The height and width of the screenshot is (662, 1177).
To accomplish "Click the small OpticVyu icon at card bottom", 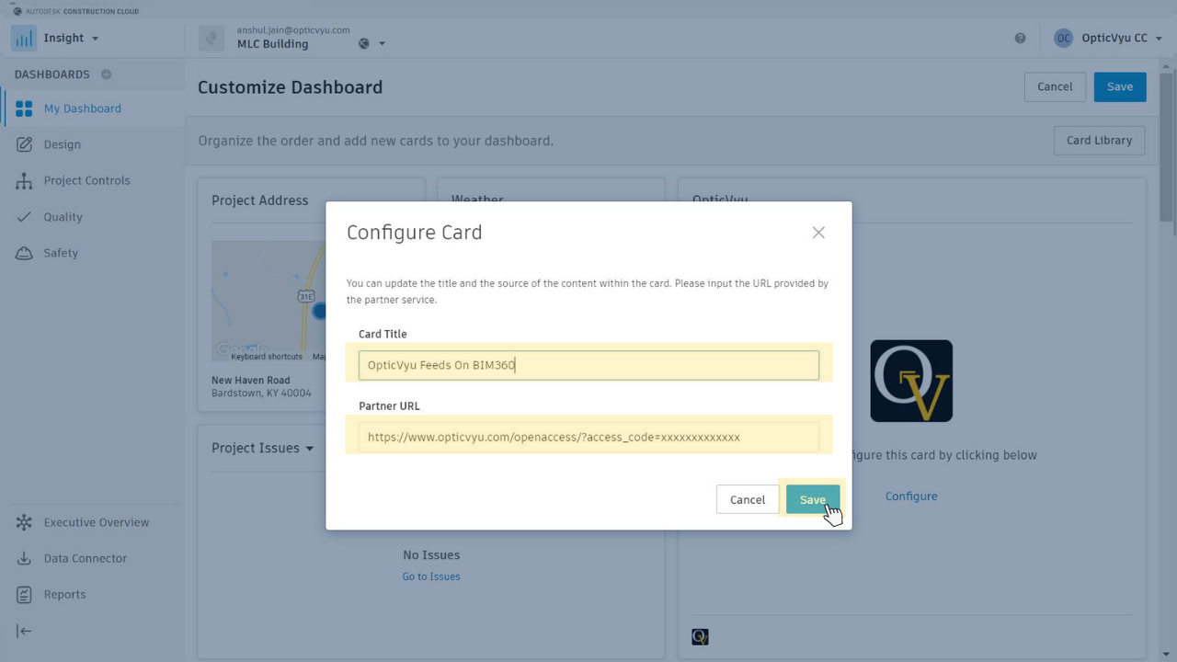I will pos(700,636).
